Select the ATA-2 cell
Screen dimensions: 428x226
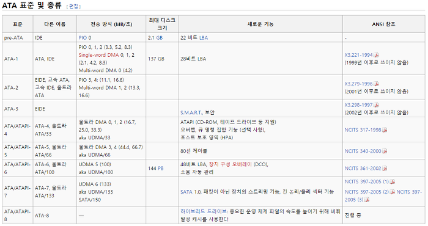click(18, 88)
